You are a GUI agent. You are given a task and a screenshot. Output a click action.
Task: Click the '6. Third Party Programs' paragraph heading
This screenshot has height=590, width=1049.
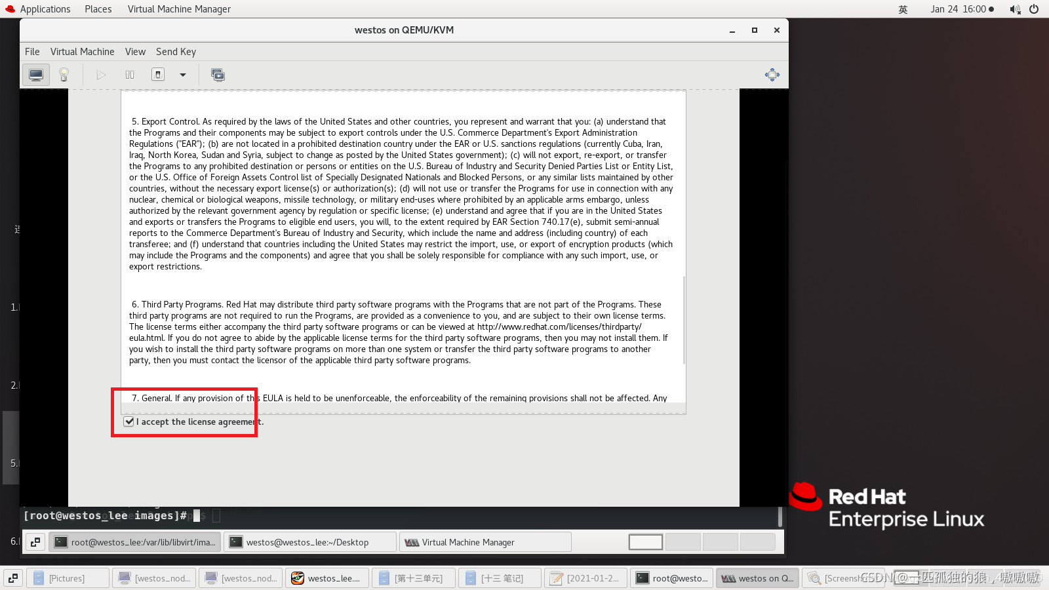tap(177, 304)
